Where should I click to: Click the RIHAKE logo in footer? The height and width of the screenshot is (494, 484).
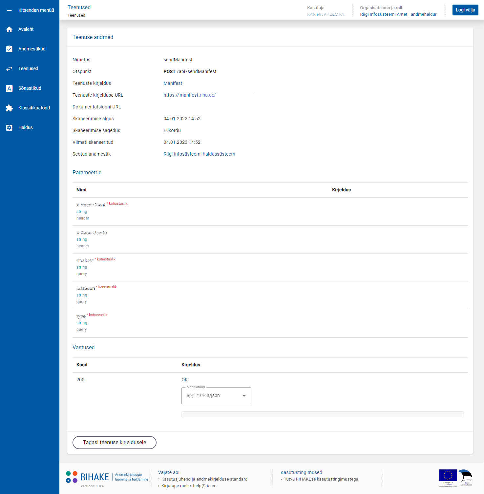[88, 477]
